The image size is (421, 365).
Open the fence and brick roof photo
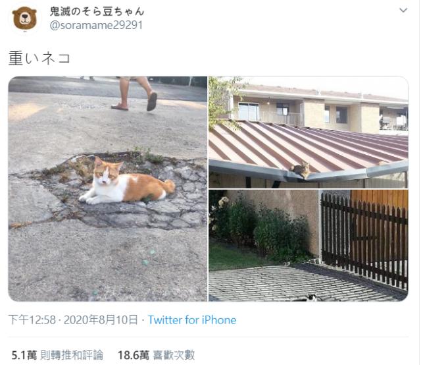(x=309, y=246)
